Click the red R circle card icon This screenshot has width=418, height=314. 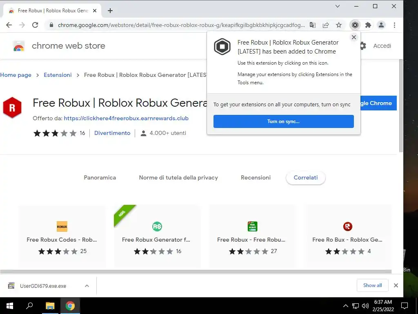point(348,227)
